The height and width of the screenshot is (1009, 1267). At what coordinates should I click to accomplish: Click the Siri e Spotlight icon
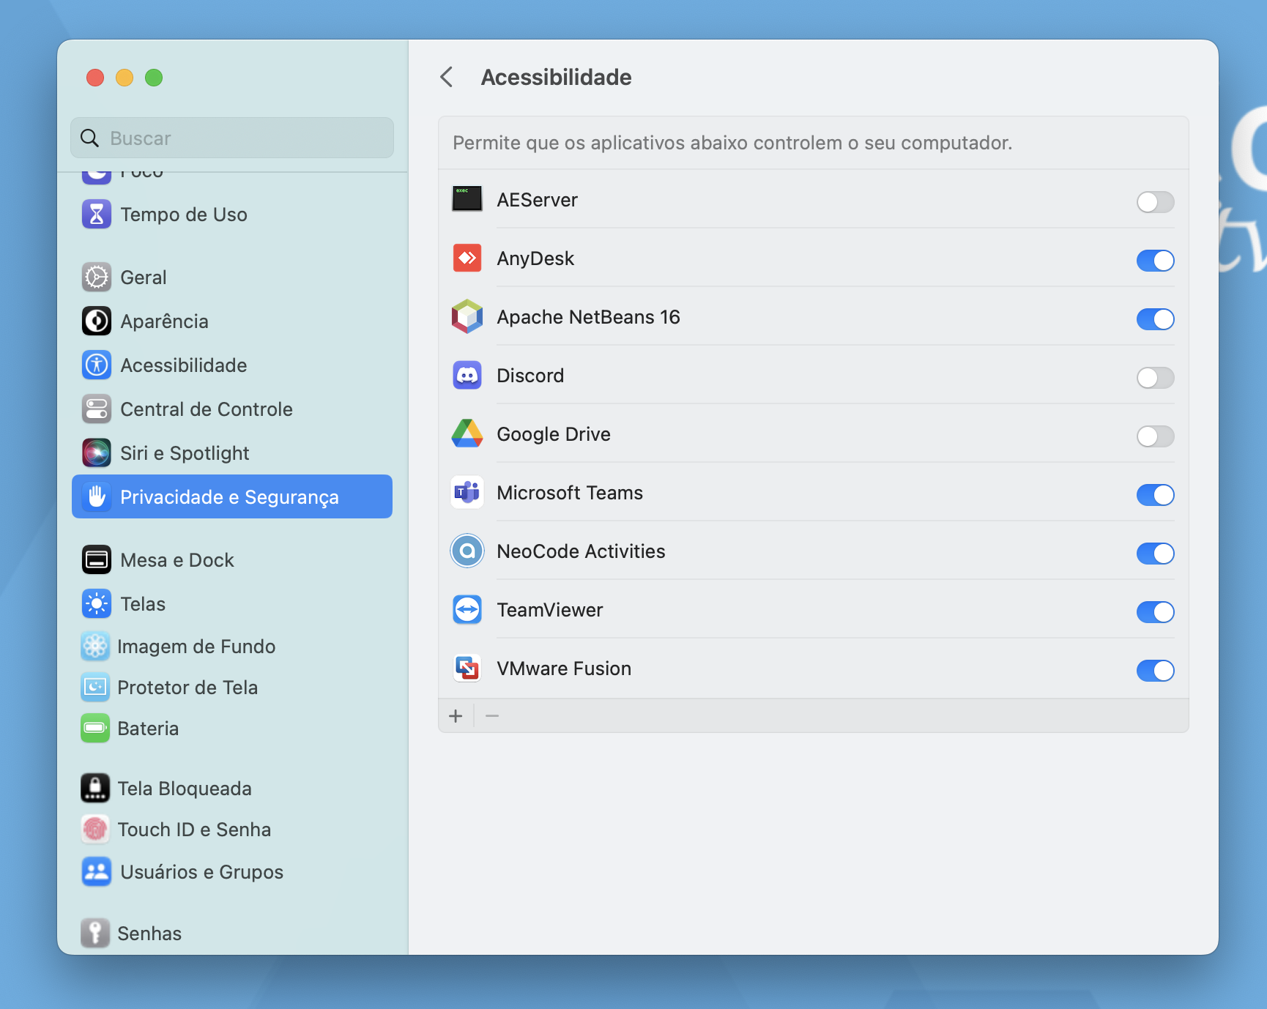tap(97, 453)
